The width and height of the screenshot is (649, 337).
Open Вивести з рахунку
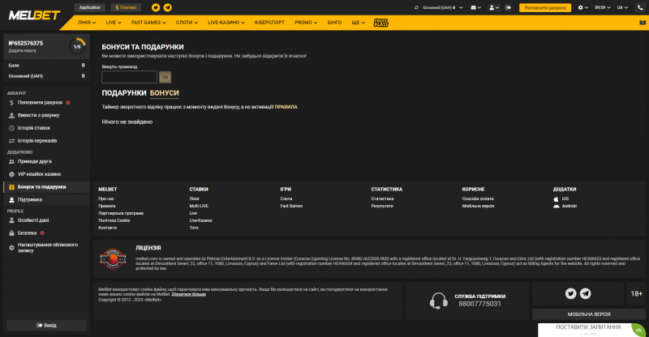[x=38, y=115]
